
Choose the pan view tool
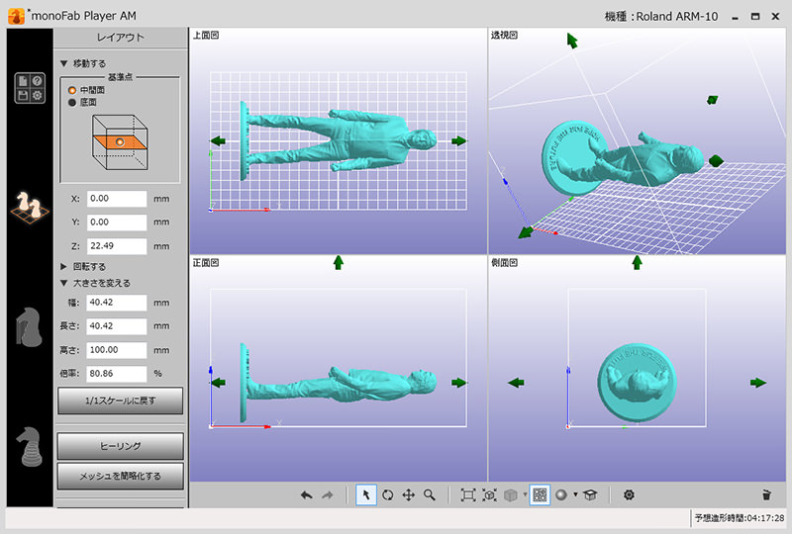pyautogui.click(x=408, y=494)
